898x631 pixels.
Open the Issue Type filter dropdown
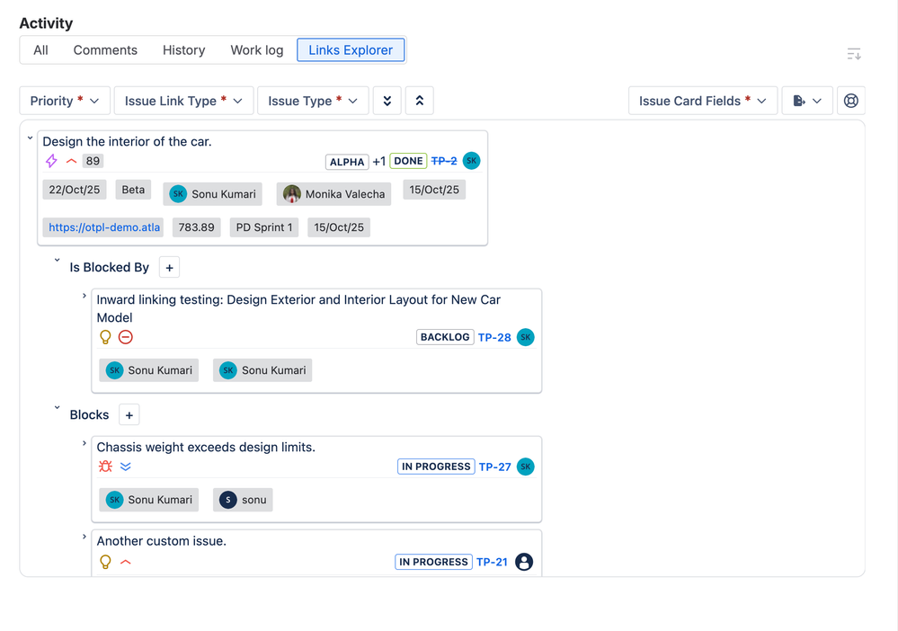[313, 101]
